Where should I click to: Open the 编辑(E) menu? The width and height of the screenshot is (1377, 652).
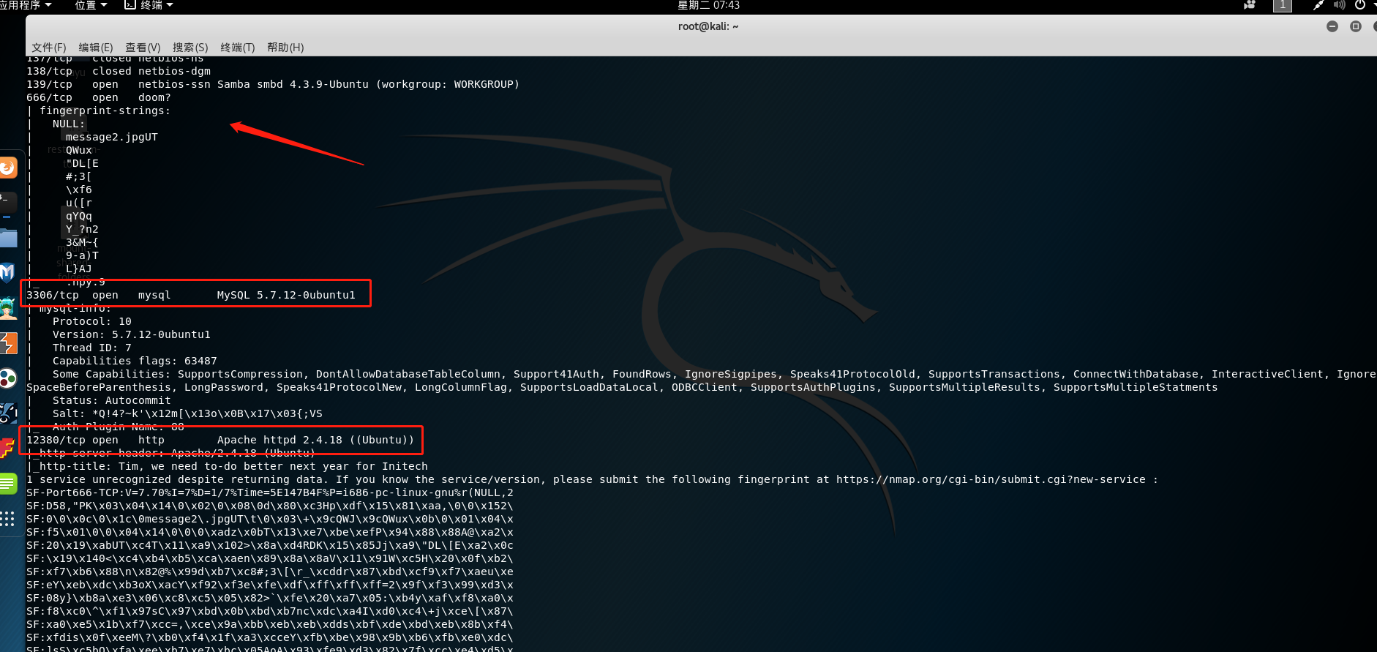(96, 48)
